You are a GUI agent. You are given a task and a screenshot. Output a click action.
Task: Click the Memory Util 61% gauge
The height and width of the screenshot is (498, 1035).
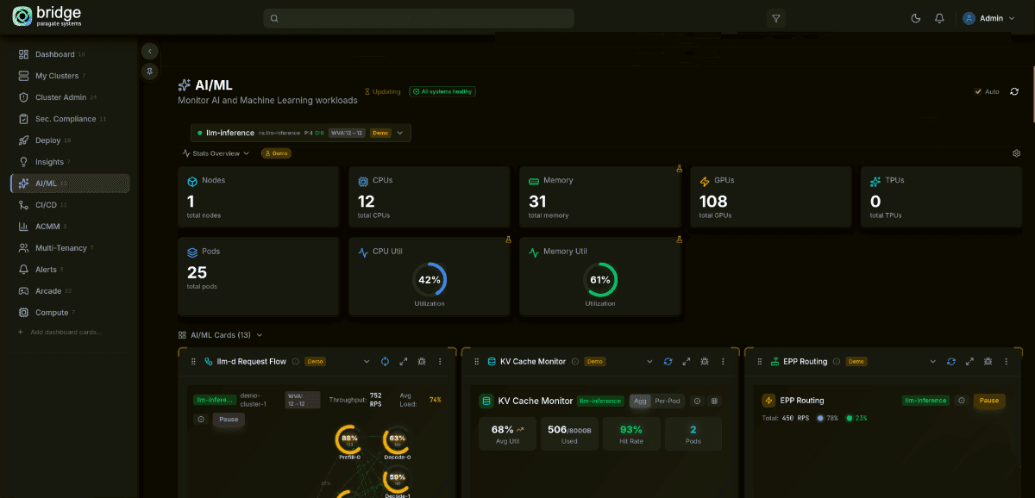[x=600, y=280]
